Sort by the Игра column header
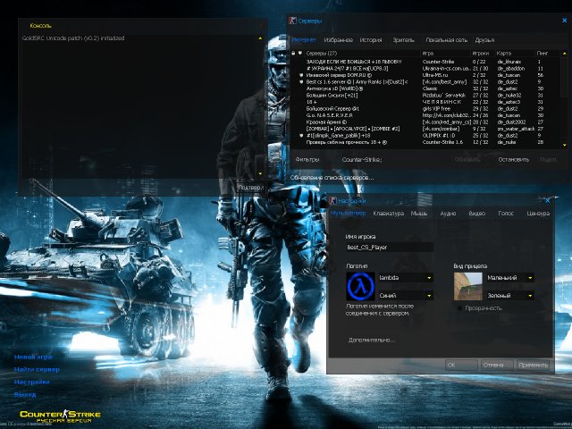The image size is (572, 429). pyautogui.click(x=445, y=54)
